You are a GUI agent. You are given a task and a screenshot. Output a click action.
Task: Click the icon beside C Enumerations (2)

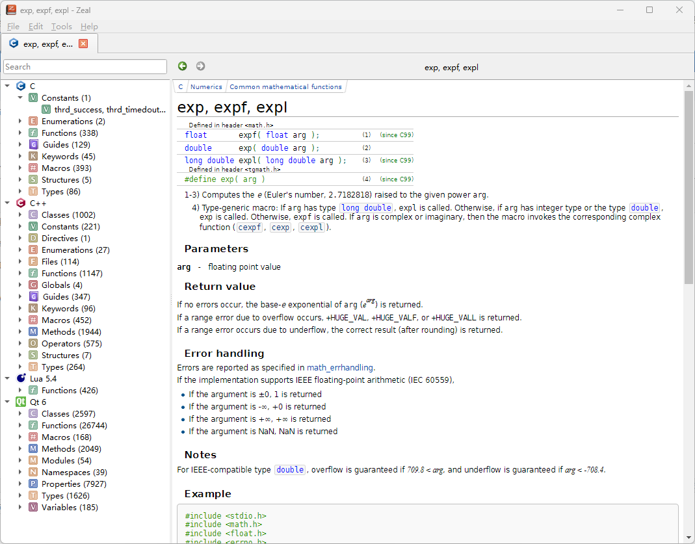33,121
